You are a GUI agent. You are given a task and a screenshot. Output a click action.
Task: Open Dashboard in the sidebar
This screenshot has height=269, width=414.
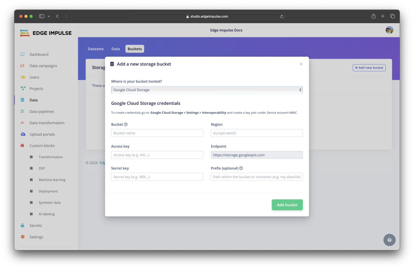pos(39,54)
